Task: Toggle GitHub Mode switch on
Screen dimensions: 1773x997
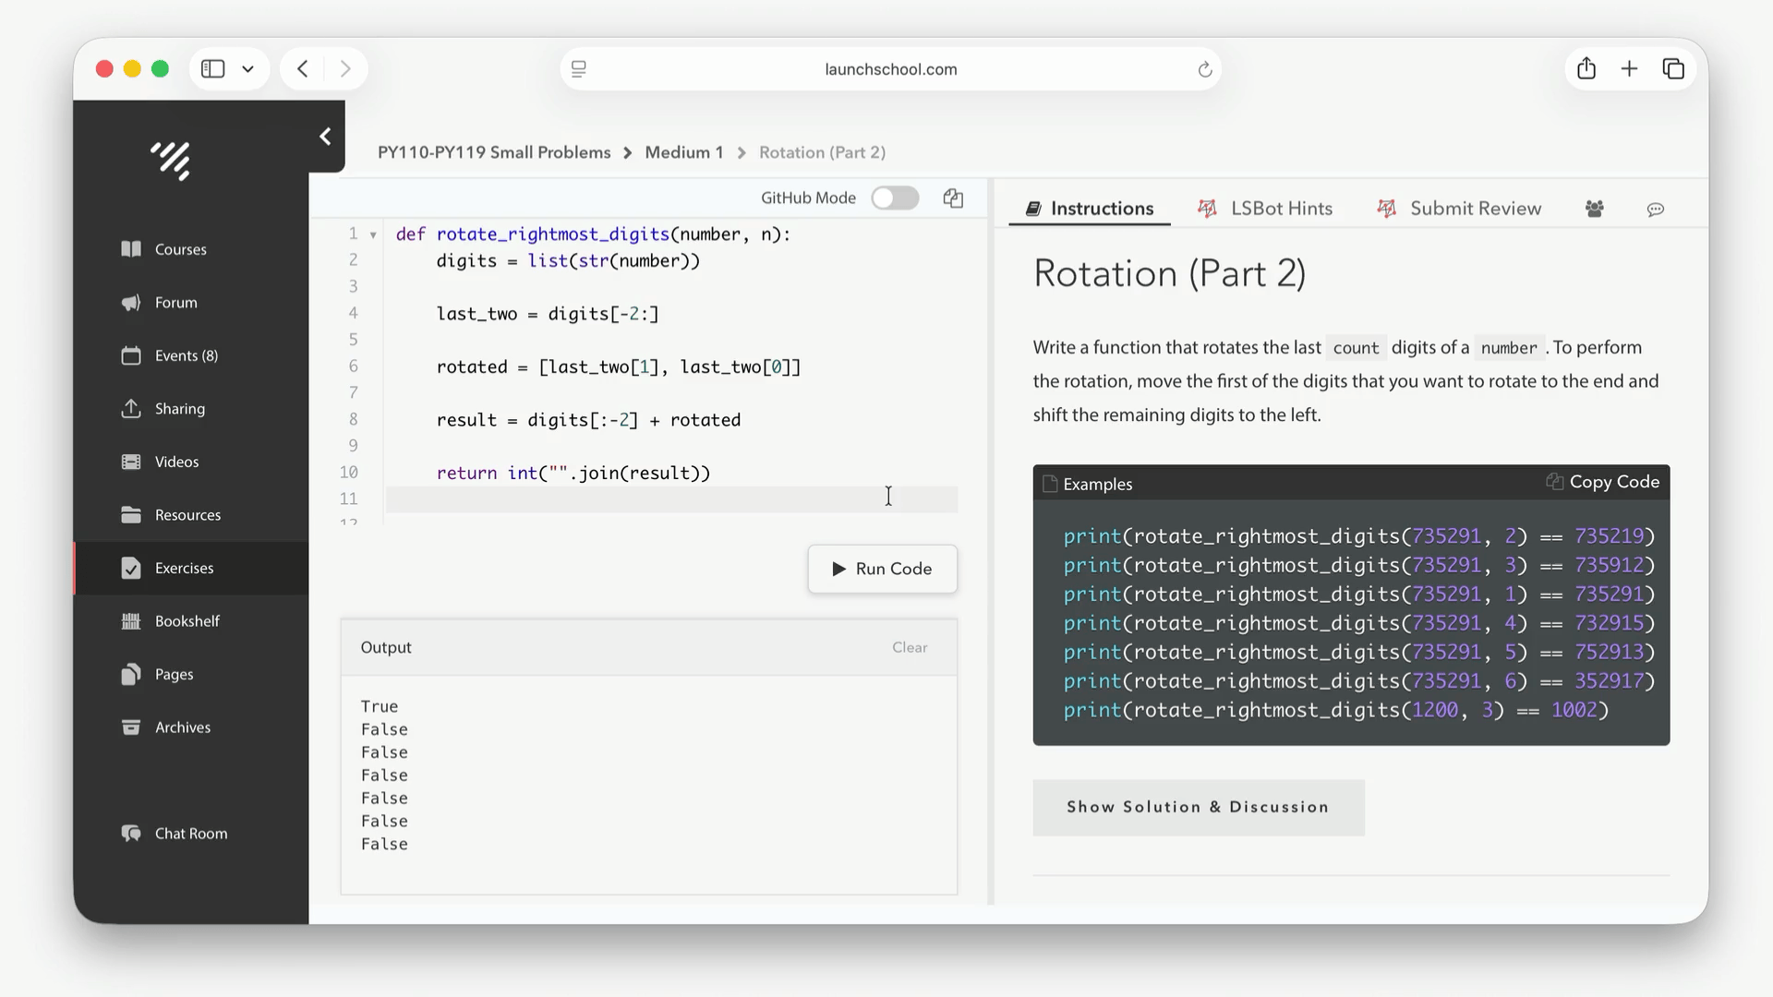Action: point(894,198)
